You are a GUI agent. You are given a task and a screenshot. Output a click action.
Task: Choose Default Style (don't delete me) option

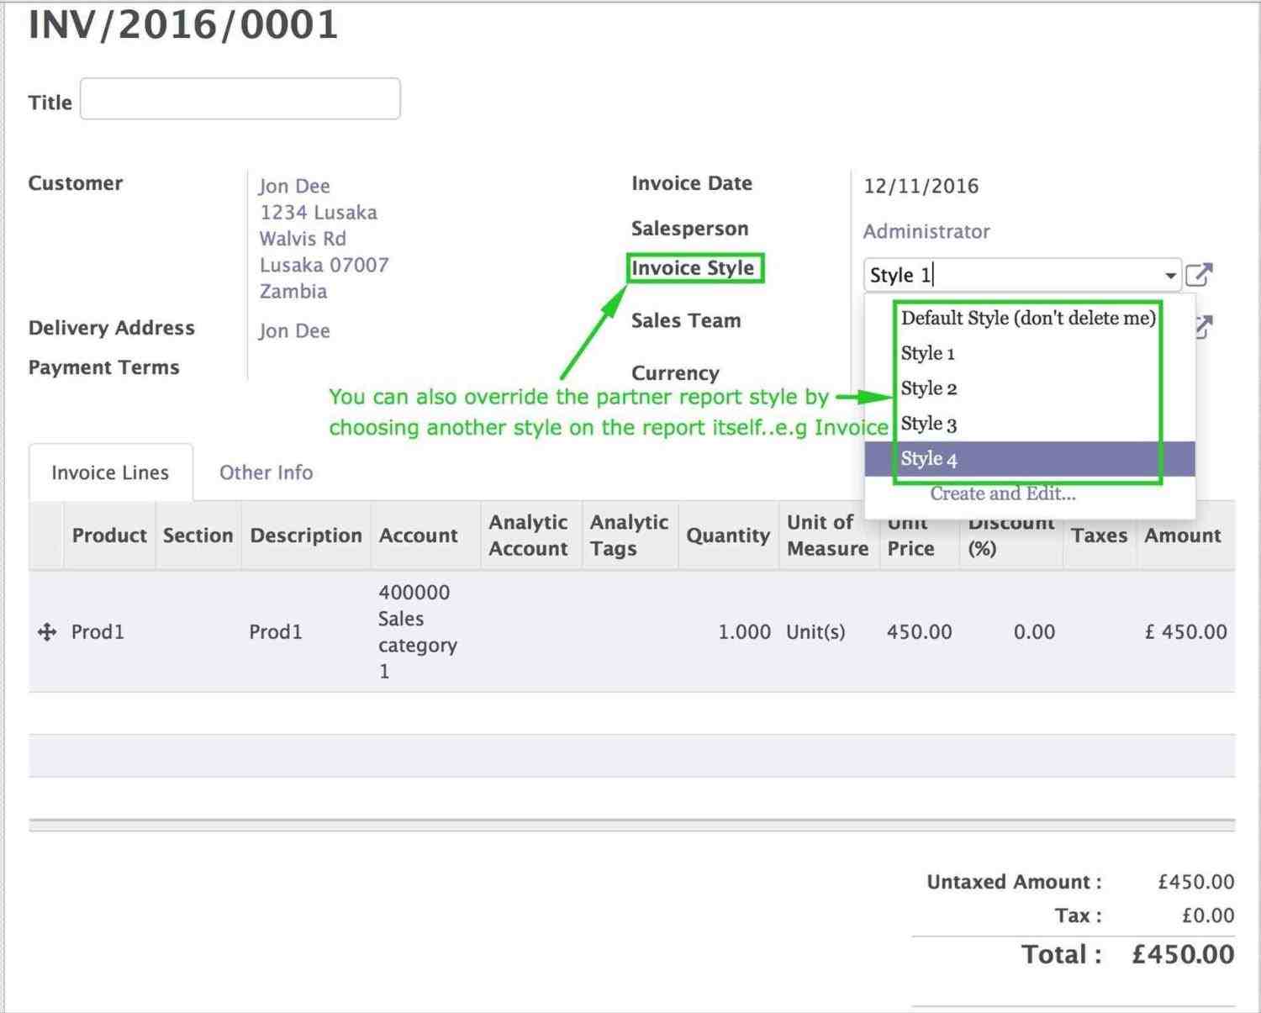tap(1028, 318)
